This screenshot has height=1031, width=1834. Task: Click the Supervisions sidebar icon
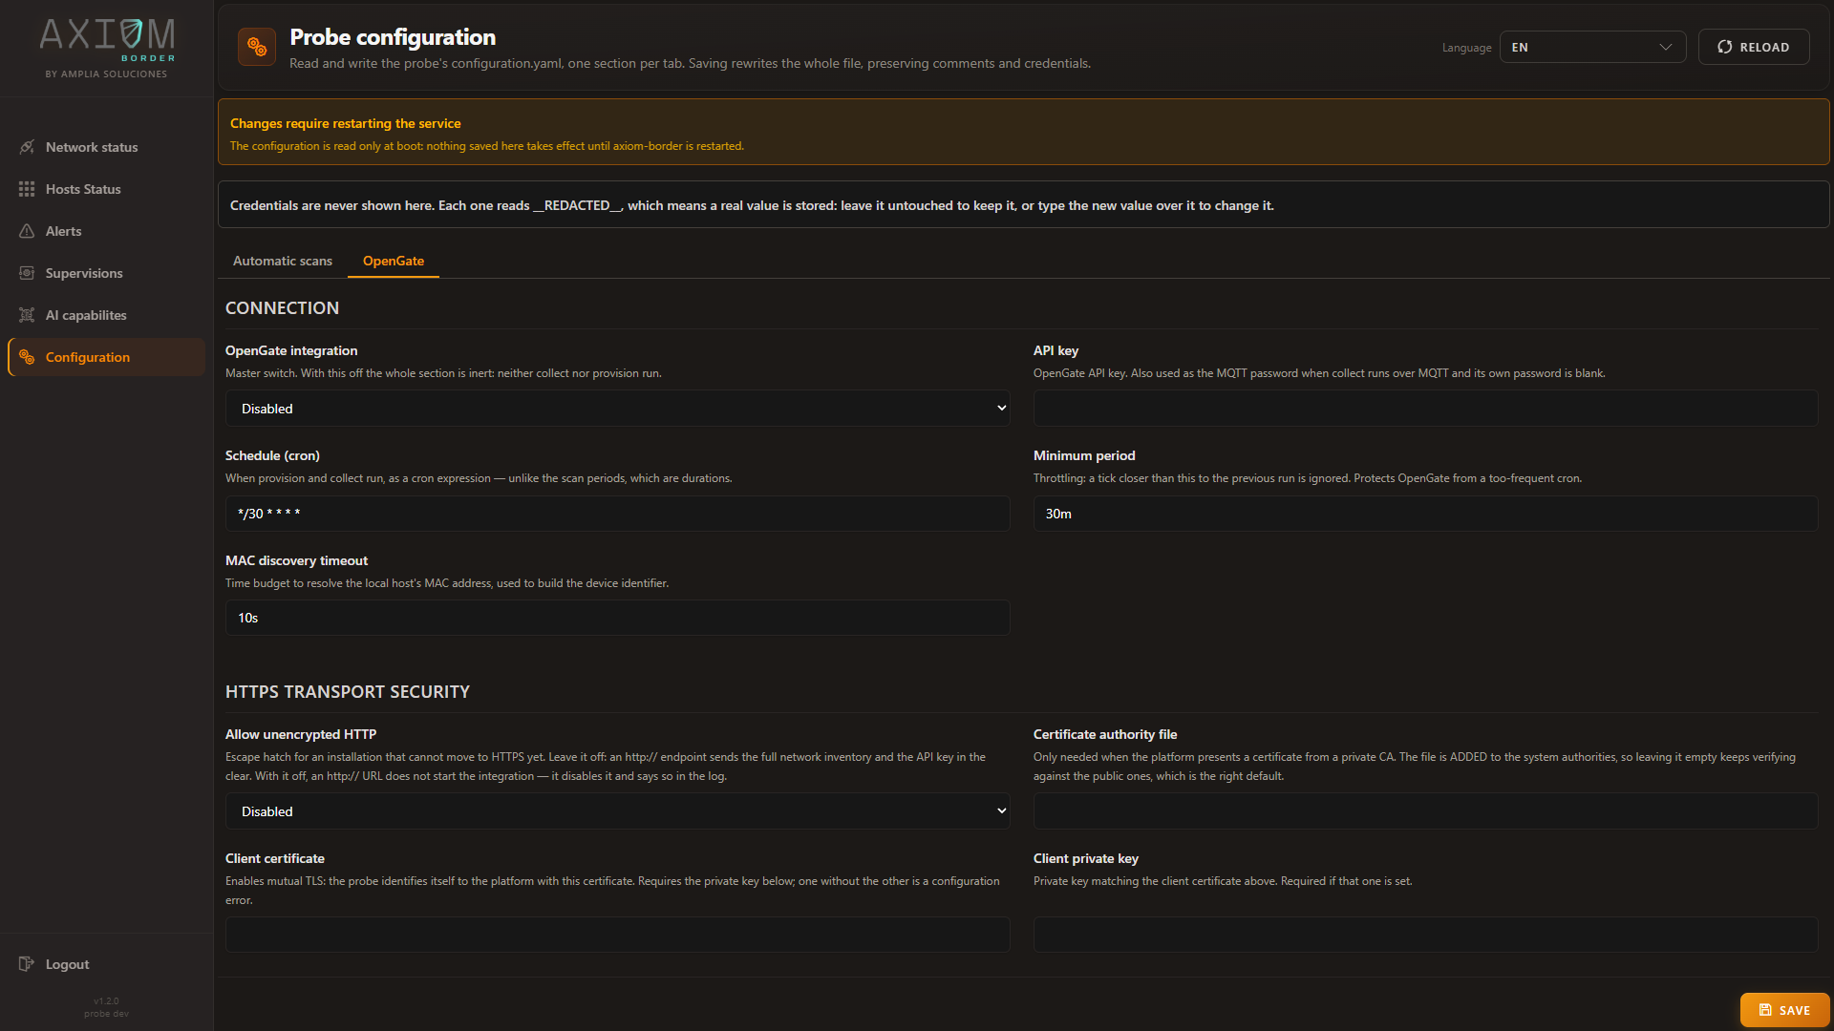pos(27,273)
